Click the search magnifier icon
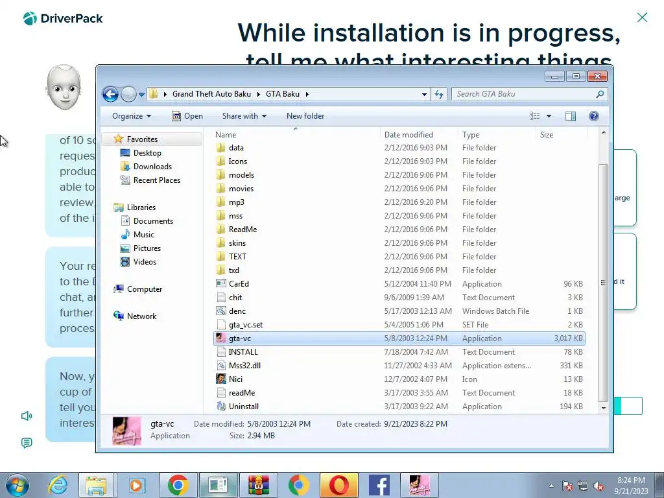664x498 pixels. point(600,94)
